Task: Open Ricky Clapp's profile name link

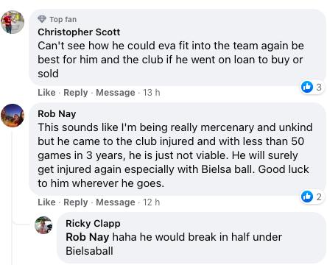Action: (93, 224)
